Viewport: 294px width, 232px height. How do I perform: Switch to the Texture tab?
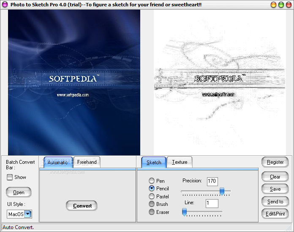point(180,162)
